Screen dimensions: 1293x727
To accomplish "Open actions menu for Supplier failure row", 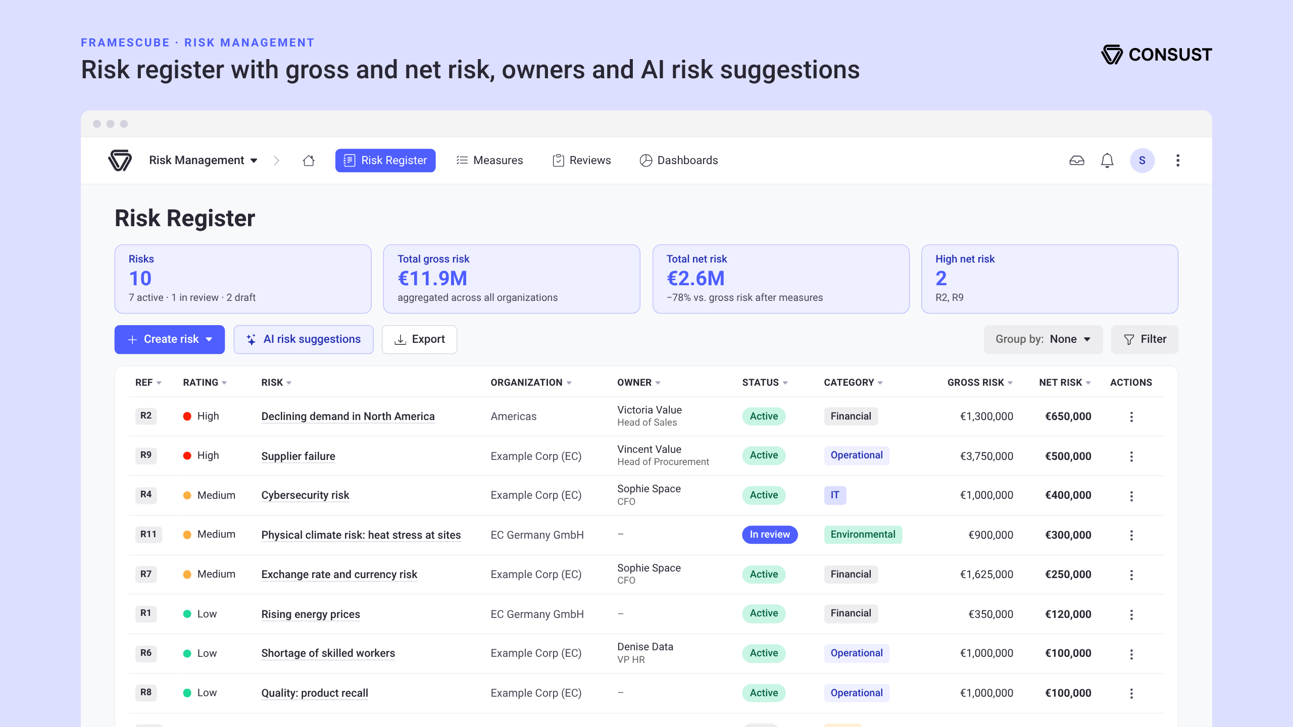I will (1131, 456).
